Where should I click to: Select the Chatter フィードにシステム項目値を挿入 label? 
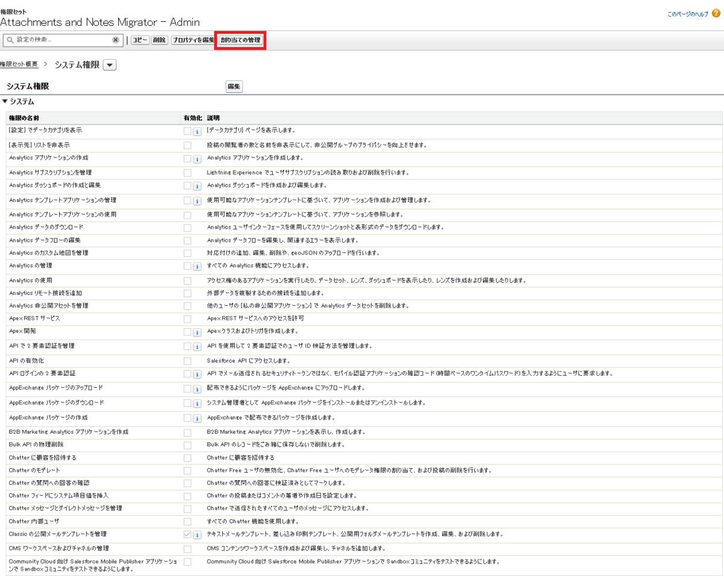point(59,496)
